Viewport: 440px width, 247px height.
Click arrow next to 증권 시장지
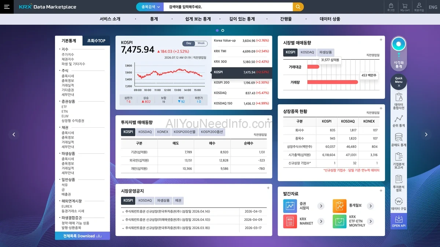pos(321,206)
